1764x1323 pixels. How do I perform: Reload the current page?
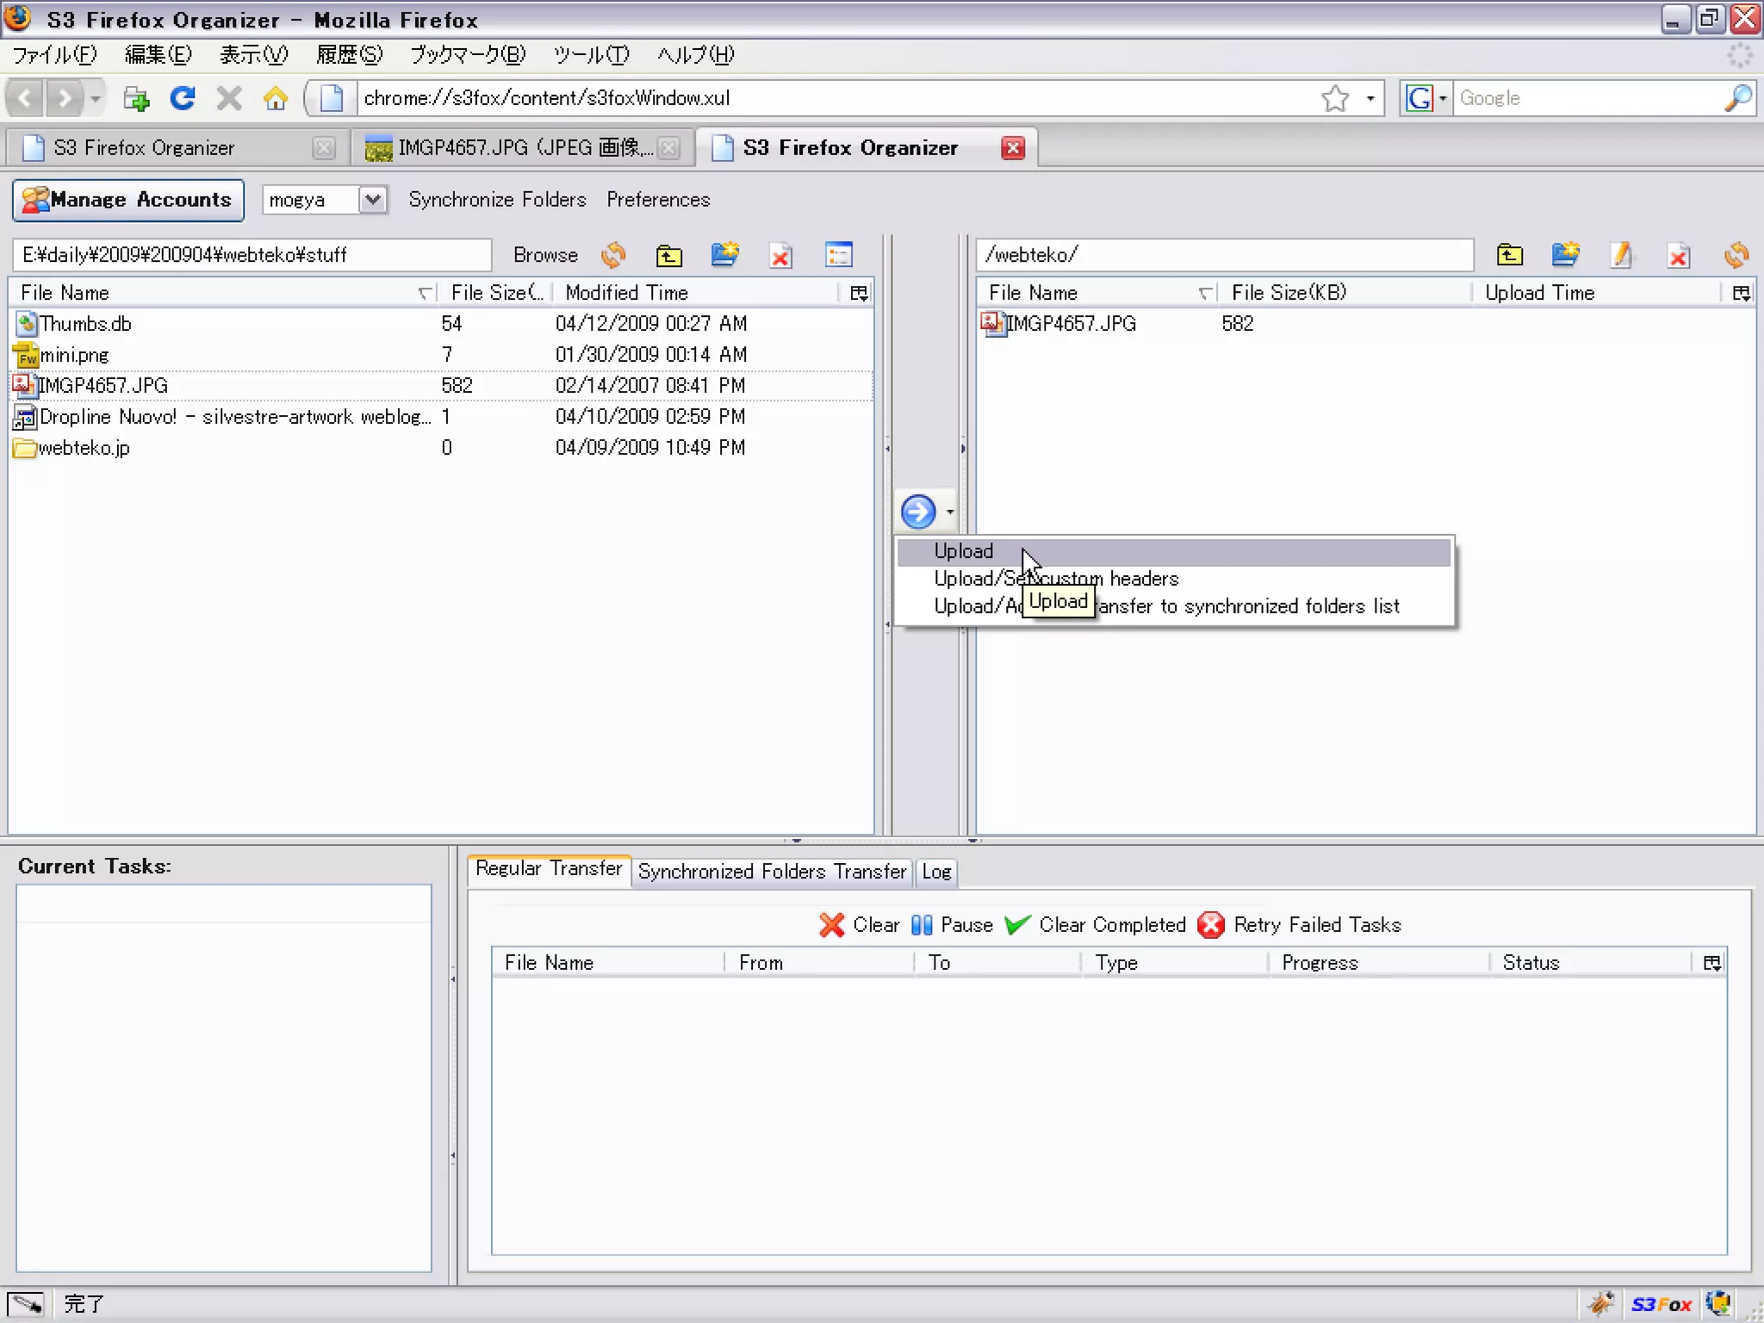click(182, 98)
